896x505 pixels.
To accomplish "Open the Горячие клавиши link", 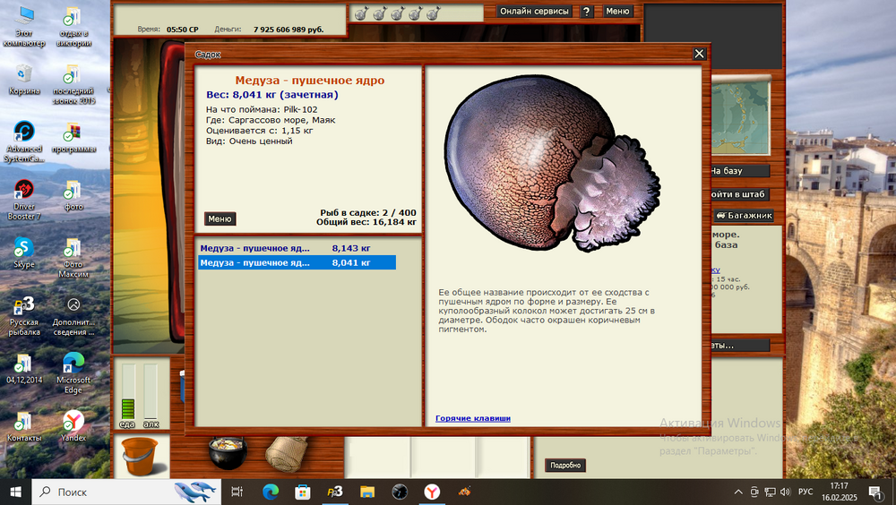I will pos(473,418).
